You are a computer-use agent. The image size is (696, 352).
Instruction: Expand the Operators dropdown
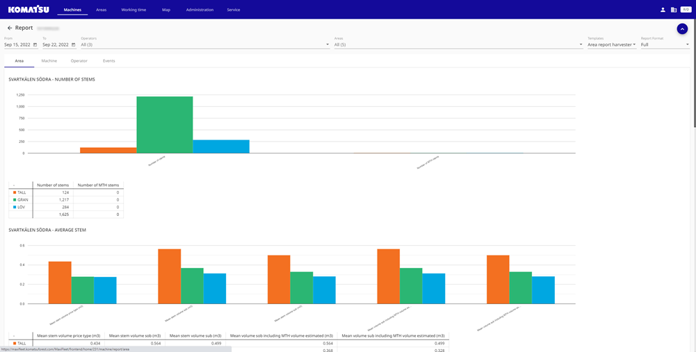click(x=327, y=44)
